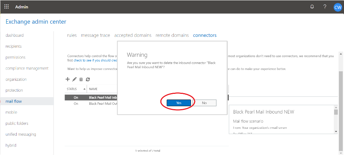This screenshot has width=344, height=155.
Task: Click the 'Mail flow scenario' label
Action: pos(248,121)
